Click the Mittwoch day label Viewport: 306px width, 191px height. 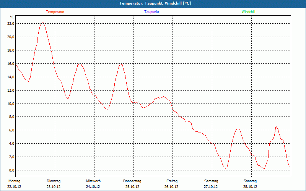(93, 181)
